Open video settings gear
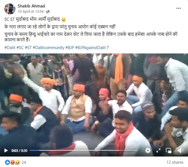This screenshot has height=167, width=188. (148, 150)
